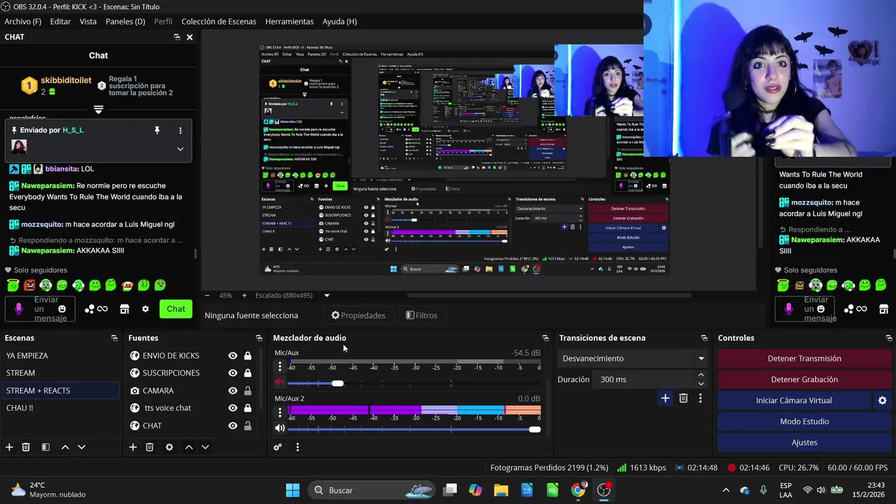896x504 pixels.
Task: Hide the CAMARA source
Action: click(x=232, y=391)
